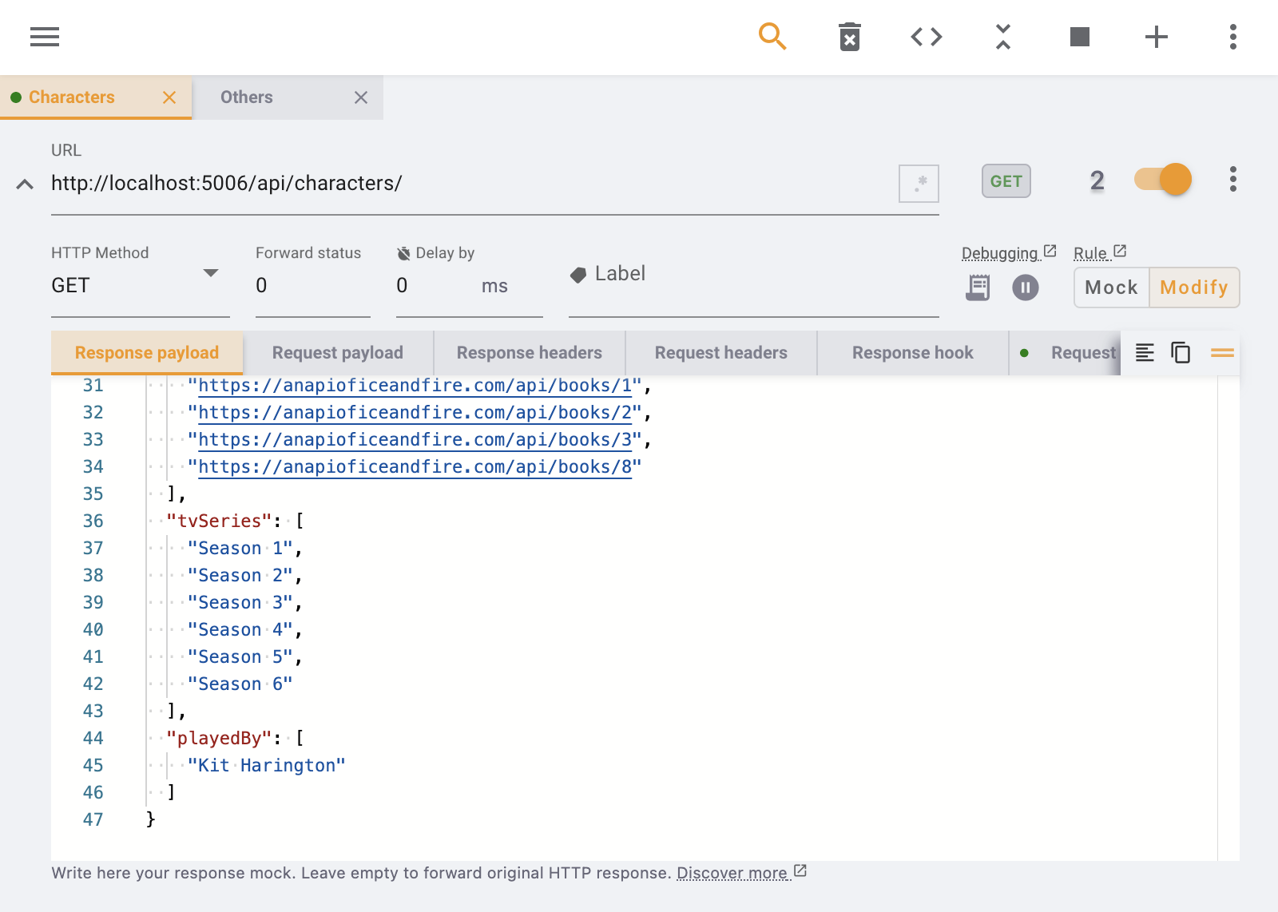Open the rule's three-dot options menu

click(1232, 180)
